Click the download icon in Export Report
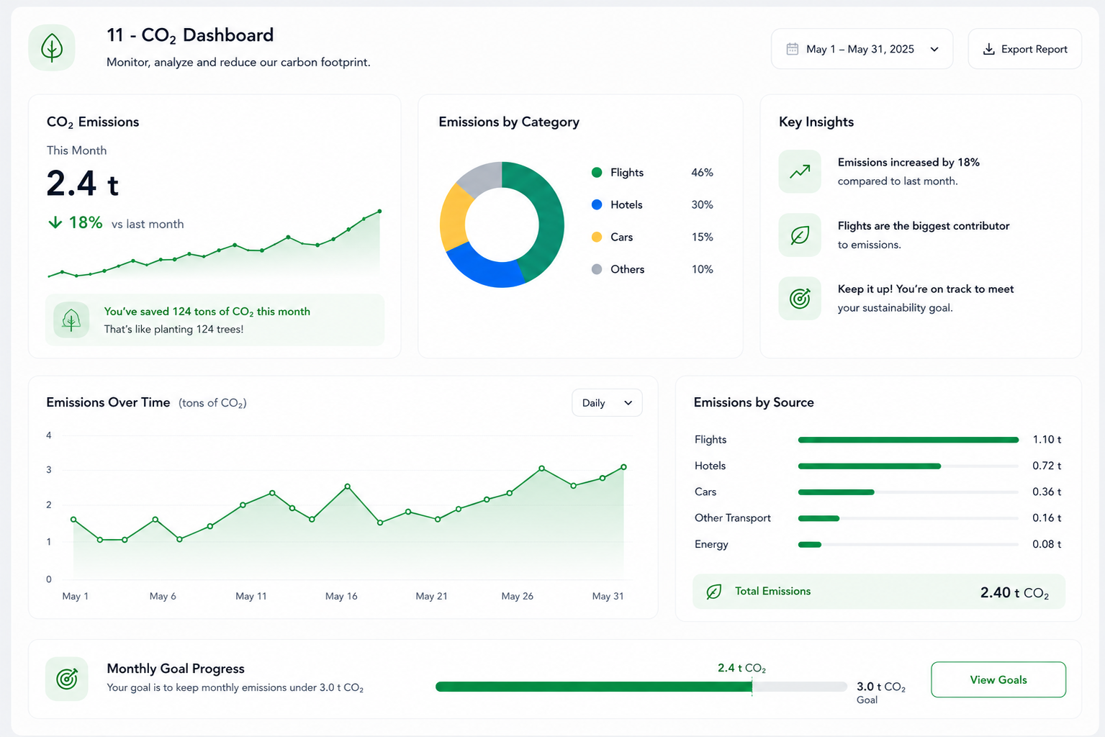The height and width of the screenshot is (737, 1105). pos(989,49)
